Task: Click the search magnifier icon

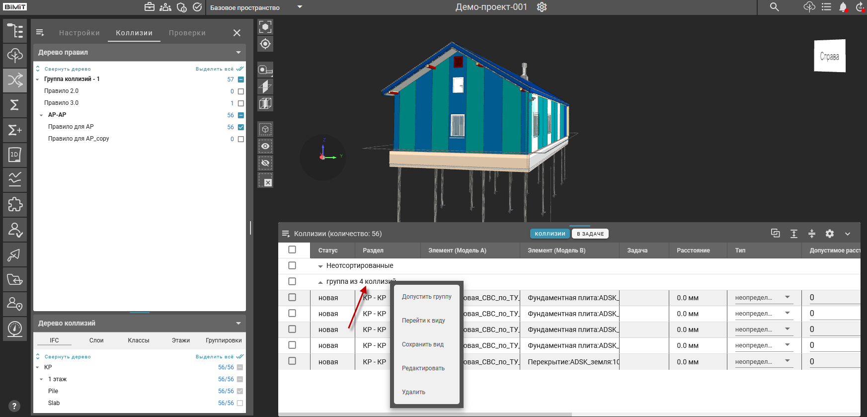Action: [x=774, y=7]
